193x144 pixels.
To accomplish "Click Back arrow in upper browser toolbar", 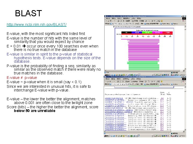I will tap(109, 21).
